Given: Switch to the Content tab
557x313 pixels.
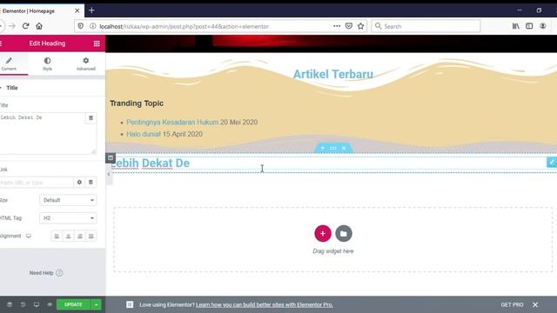Looking at the screenshot, I should (x=10, y=63).
